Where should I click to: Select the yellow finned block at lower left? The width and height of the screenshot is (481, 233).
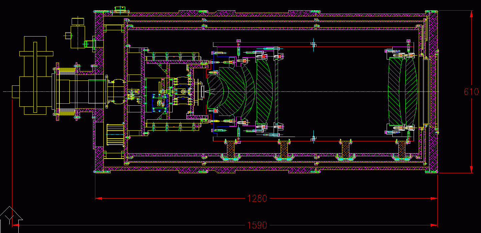115,134
